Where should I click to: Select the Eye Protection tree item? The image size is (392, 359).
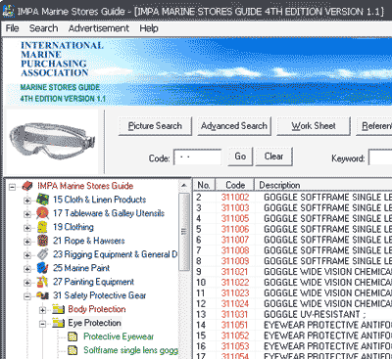click(94, 323)
